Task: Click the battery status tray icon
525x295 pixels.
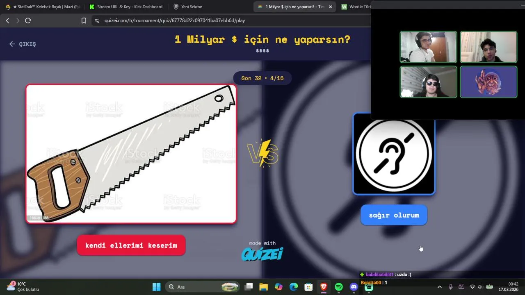Action: (489, 287)
